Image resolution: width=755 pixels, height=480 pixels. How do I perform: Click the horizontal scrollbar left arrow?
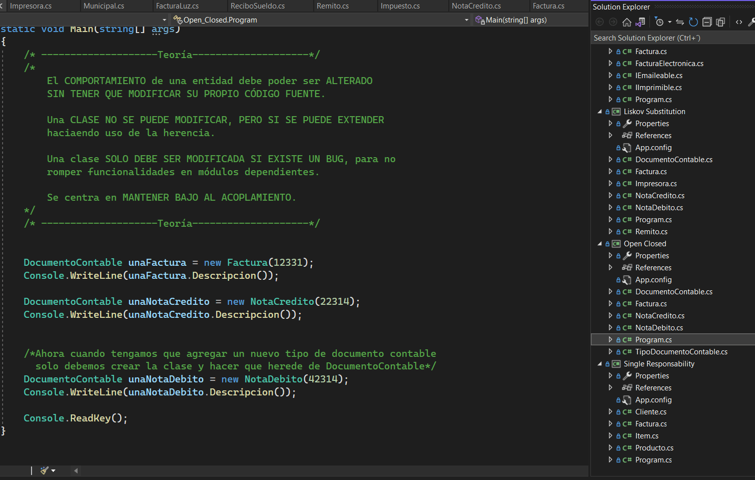click(76, 470)
